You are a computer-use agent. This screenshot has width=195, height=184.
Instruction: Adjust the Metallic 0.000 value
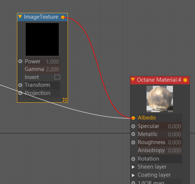pyautogui.click(x=160, y=134)
